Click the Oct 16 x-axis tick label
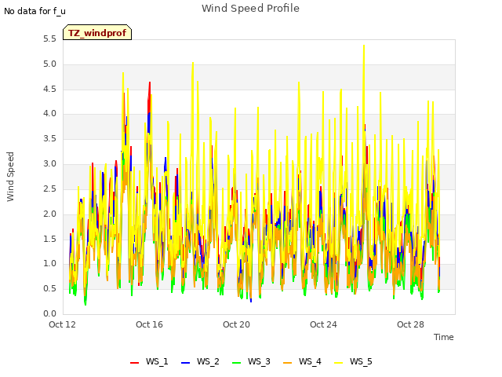This screenshot has width=502, height=377. [149, 324]
